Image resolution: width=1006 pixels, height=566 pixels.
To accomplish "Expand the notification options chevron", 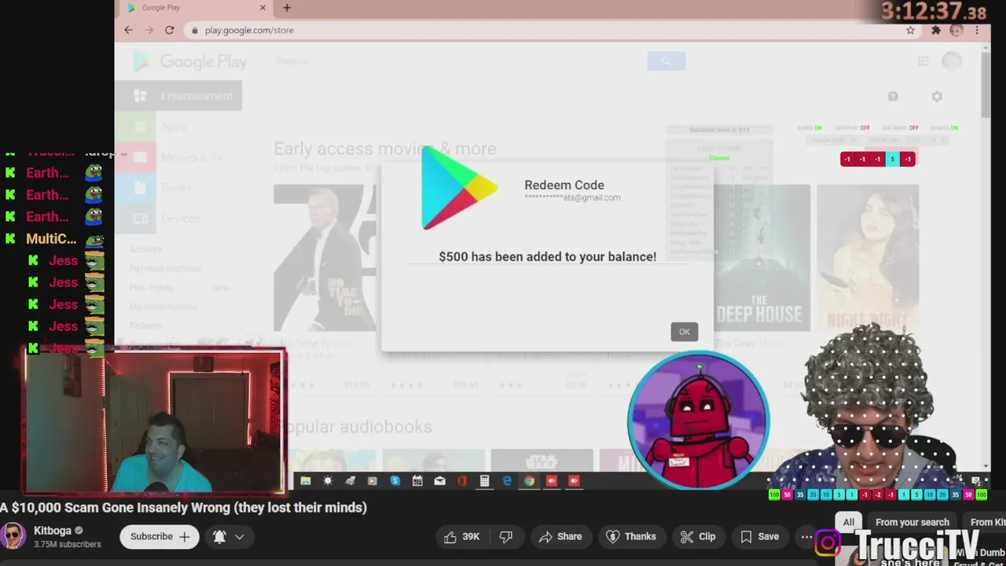I will click(x=240, y=537).
